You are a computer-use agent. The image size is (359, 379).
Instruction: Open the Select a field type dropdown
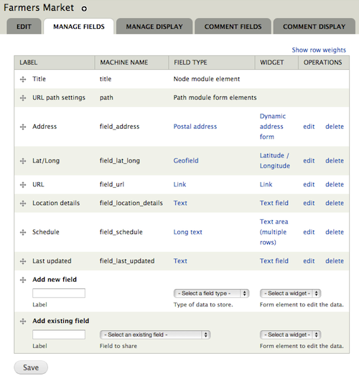pos(211,293)
